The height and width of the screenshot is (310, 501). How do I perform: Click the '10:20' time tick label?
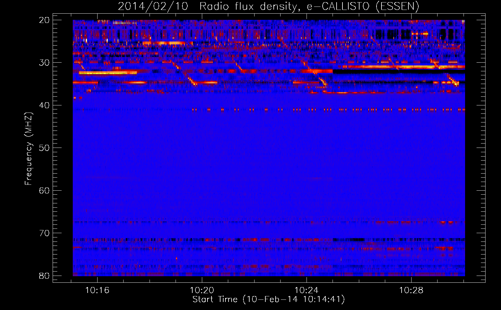click(202, 290)
